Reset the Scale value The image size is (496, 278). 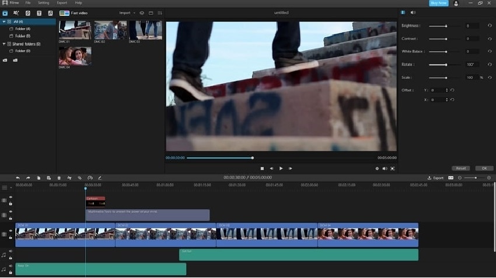tap(490, 77)
